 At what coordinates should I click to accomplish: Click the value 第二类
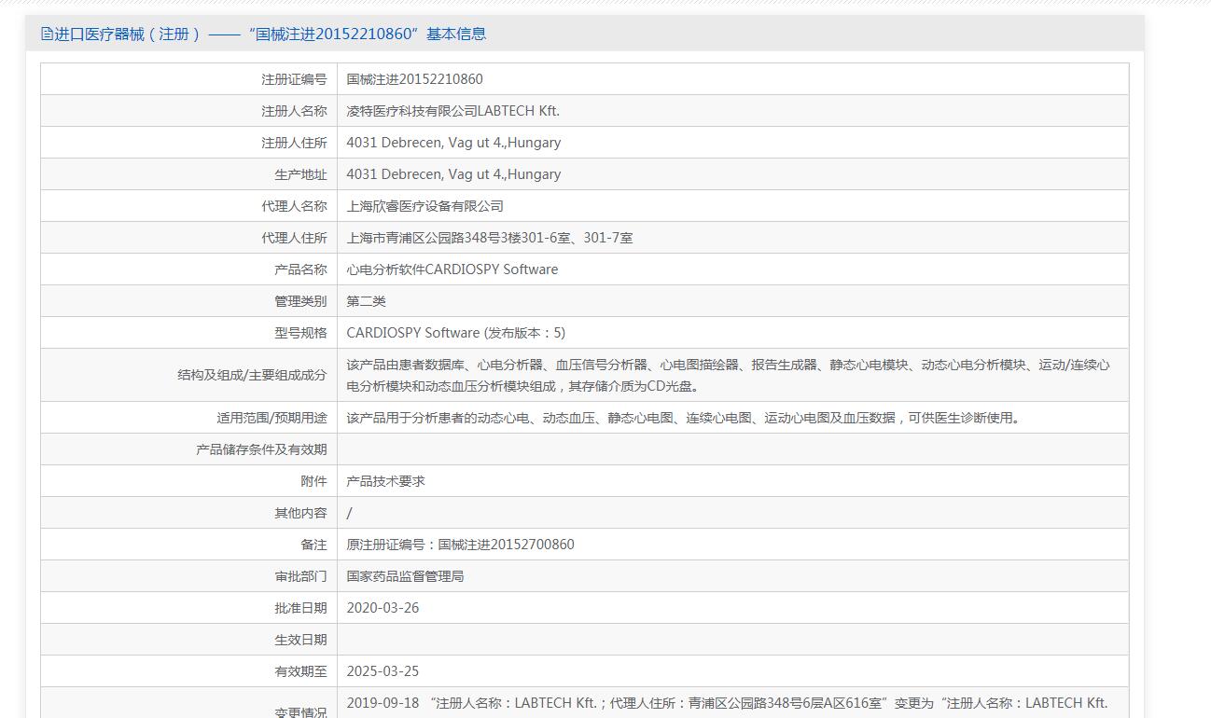coord(367,301)
